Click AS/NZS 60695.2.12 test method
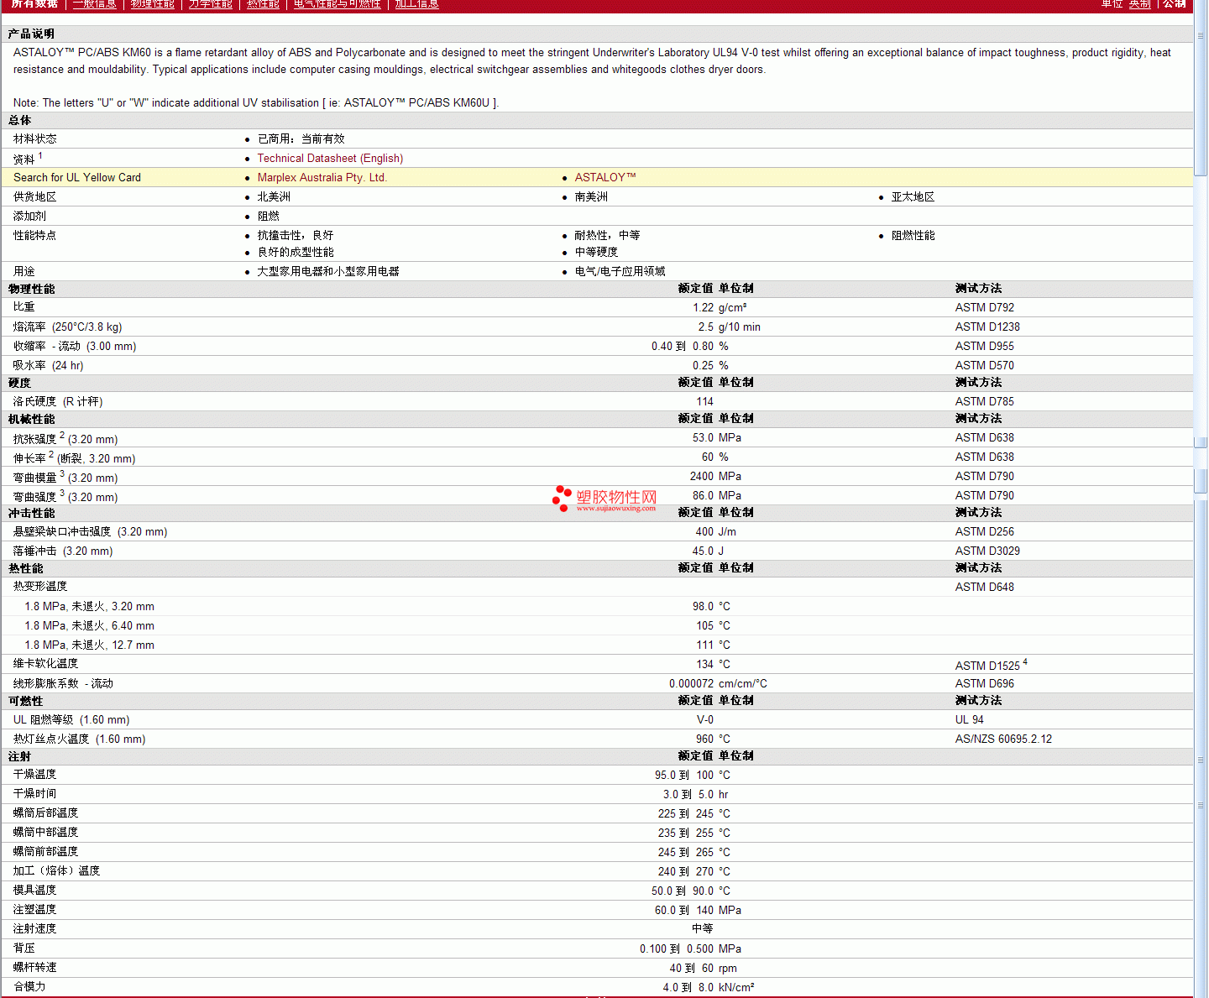The height and width of the screenshot is (998, 1209). click(1003, 739)
